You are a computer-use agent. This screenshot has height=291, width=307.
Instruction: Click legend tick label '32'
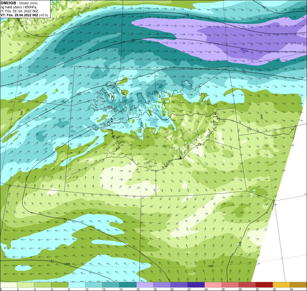pos(274,289)
